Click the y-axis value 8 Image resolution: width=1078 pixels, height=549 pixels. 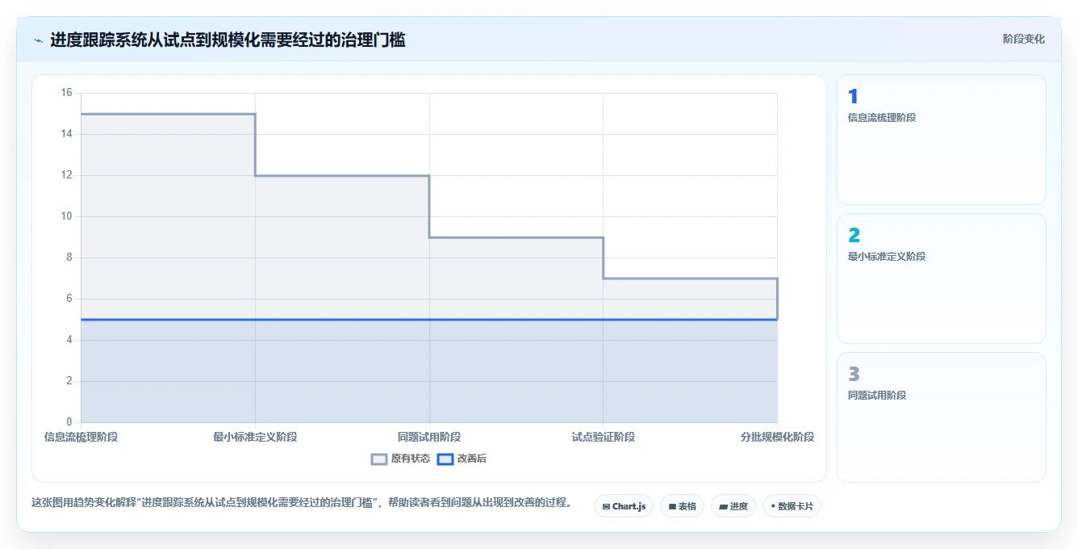[x=69, y=258]
